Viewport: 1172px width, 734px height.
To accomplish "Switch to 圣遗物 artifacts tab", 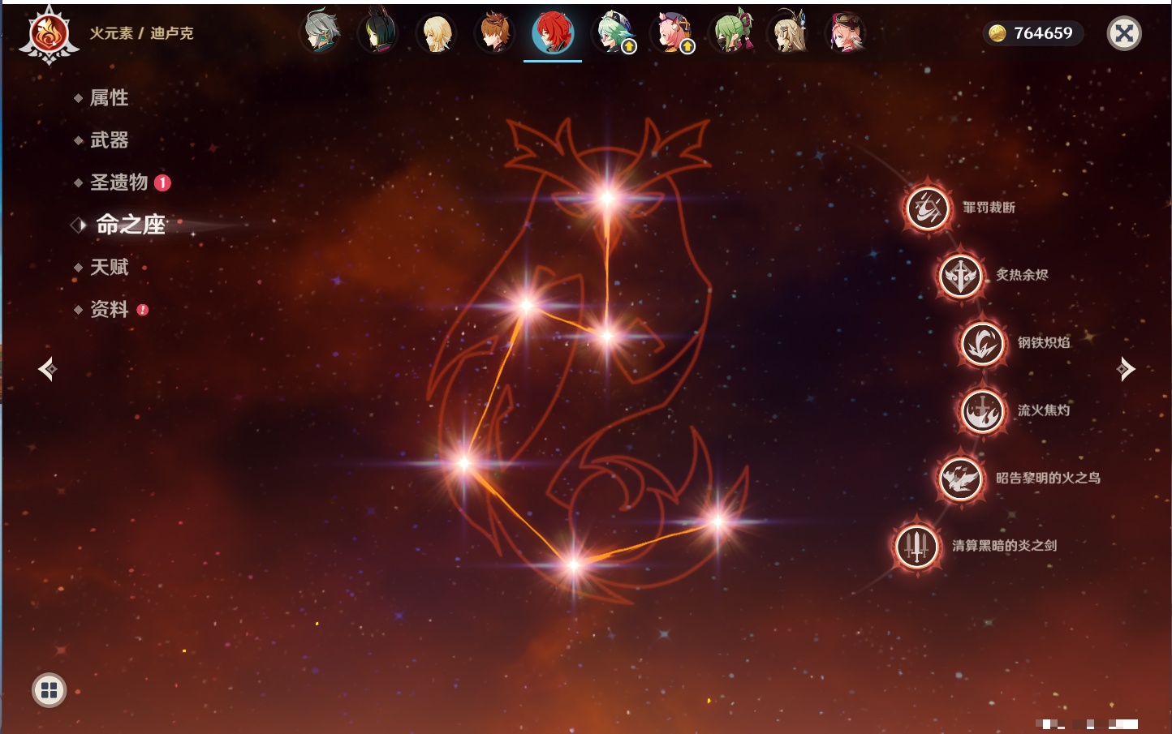I will click(118, 182).
